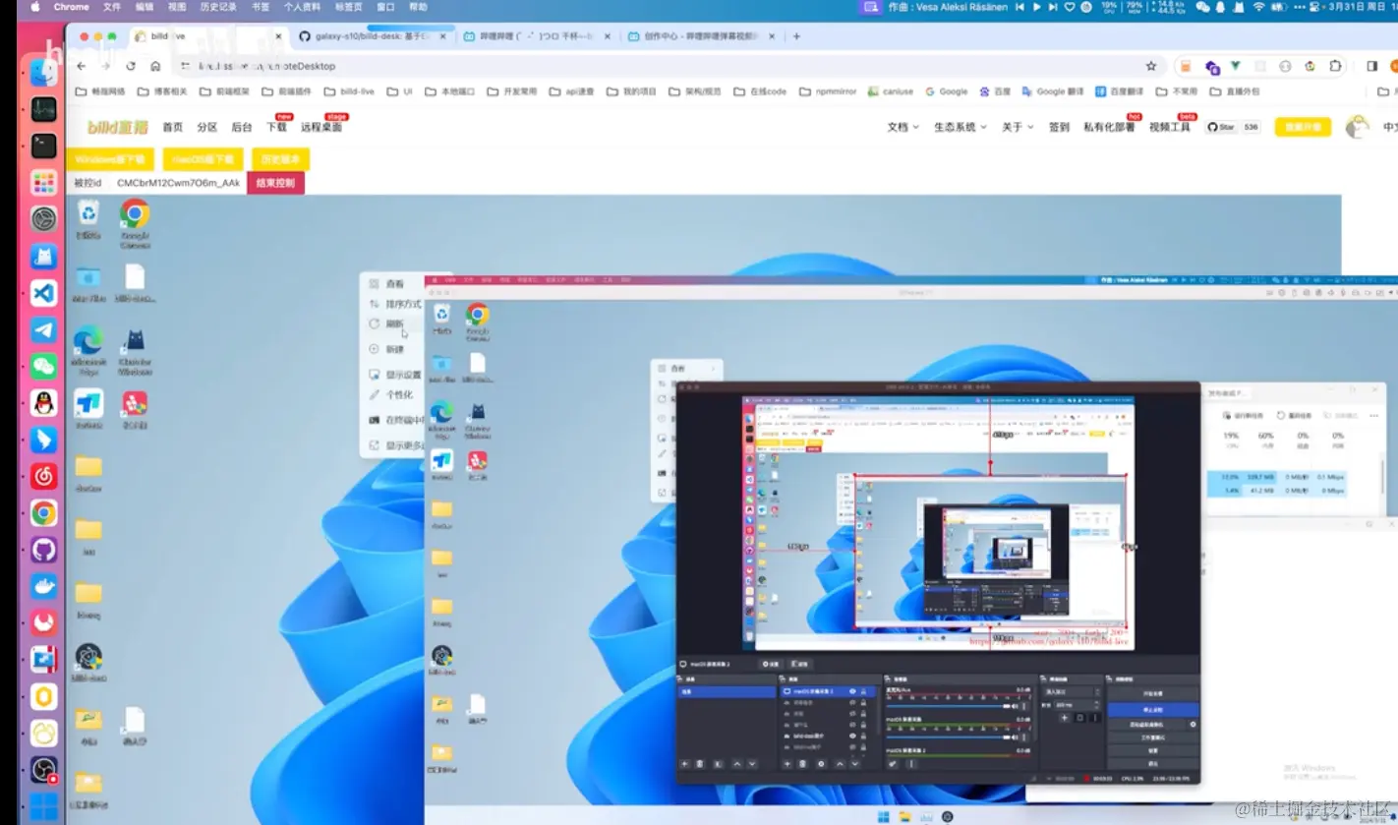Screen dimensions: 1398x825
Task: Choose 排序方式 in the context menu
Action: pos(395,304)
